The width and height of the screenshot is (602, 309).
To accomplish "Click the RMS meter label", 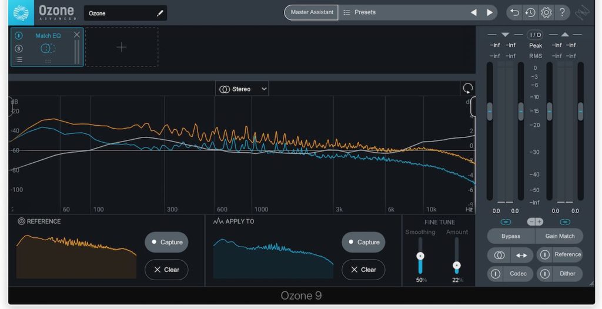I will pos(536,56).
